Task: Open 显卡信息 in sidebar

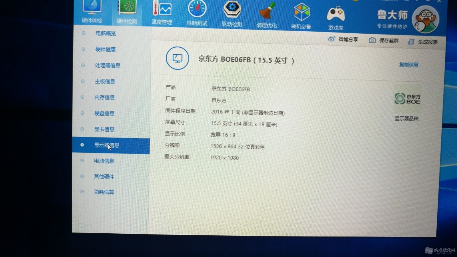Action: [x=104, y=129]
